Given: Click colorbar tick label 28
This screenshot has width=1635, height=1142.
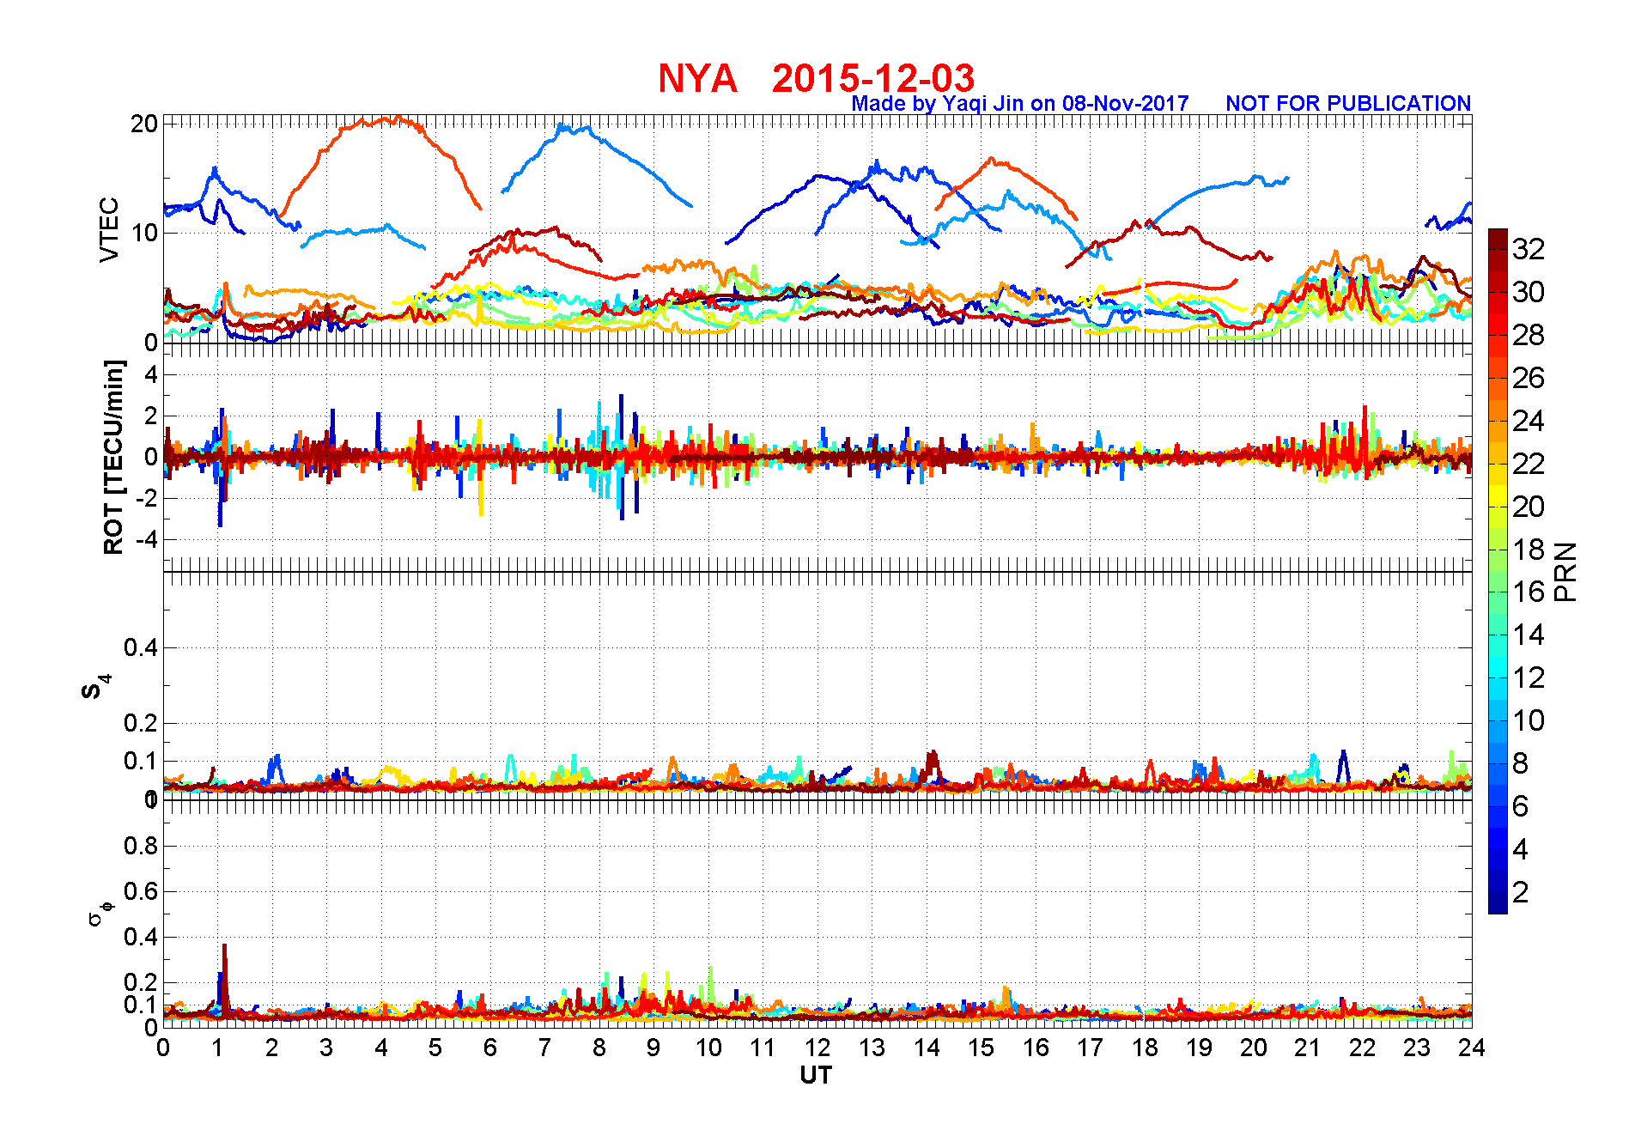Looking at the screenshot, I should pyautogui.click(x=1529, y=335).
